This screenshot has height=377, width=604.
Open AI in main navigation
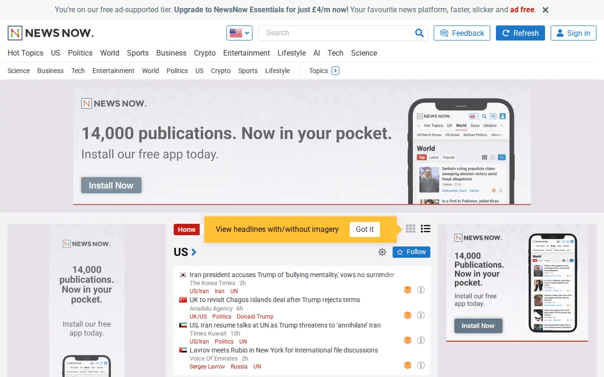pyautogui.click(x=317, y=53)
